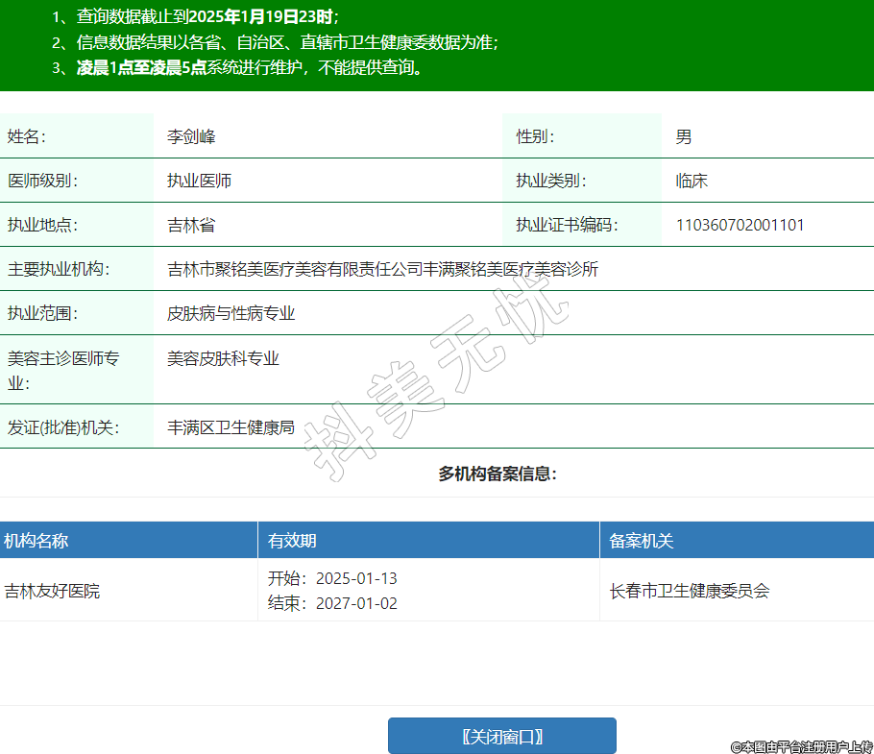Click the certificate number 110360702001101
Screen dimensions: 874x754
(740, 225)
